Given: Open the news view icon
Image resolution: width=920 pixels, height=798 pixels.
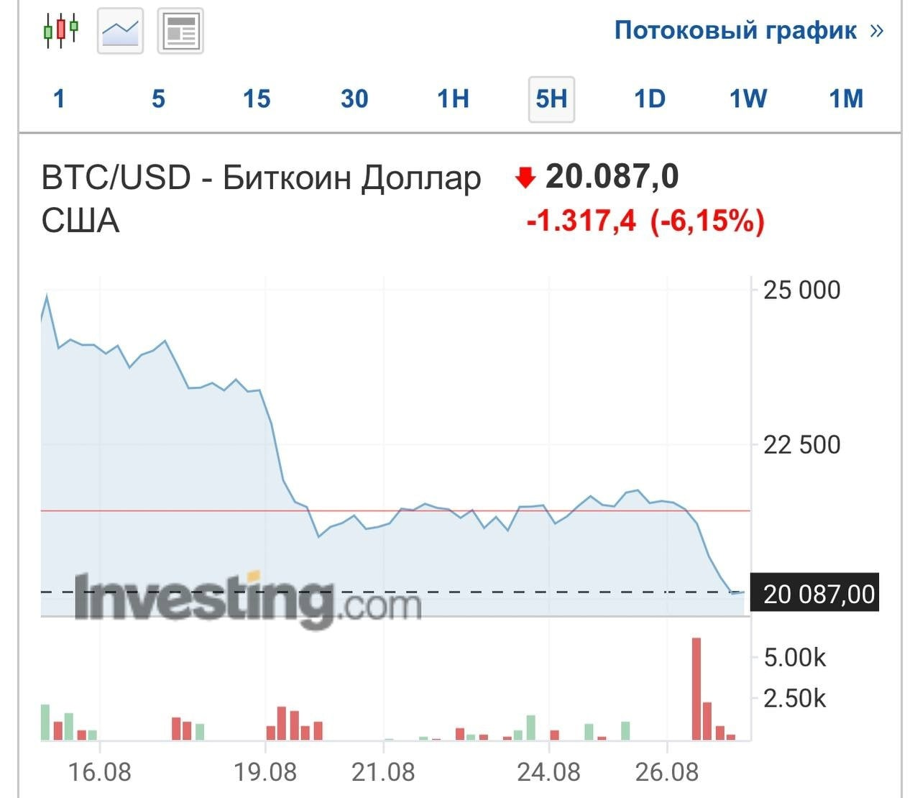Looking at the screenshot, I should (x=180, y=31).
